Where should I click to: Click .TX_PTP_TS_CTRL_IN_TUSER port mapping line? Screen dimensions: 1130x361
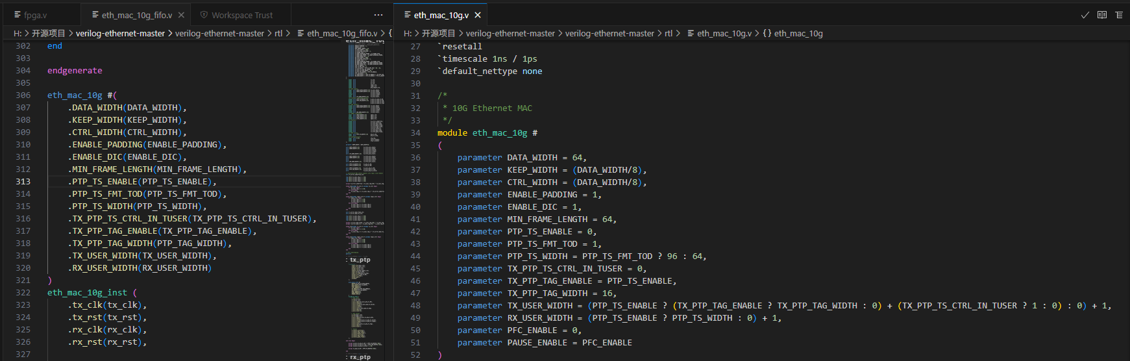click(x=192, y=219)
